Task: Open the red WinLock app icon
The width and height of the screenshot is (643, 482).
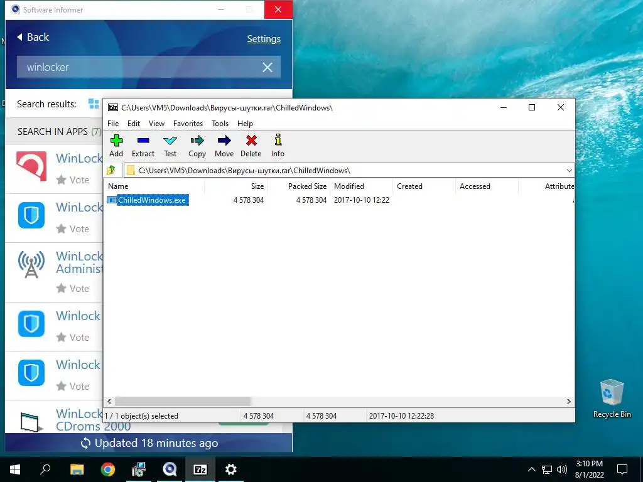Action: pyautogui.click(x=31, y=166)
